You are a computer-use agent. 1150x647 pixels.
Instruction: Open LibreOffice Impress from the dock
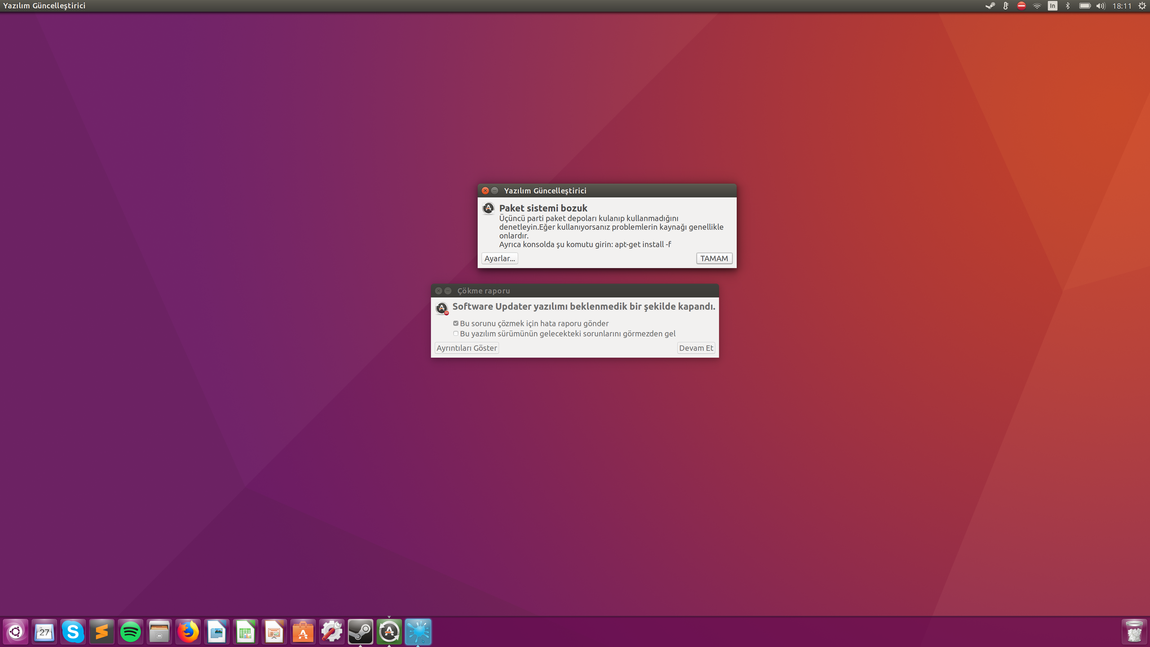(274, 632)
